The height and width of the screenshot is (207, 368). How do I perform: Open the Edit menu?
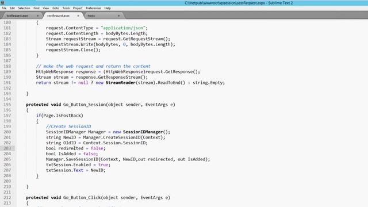pos(12,8)
